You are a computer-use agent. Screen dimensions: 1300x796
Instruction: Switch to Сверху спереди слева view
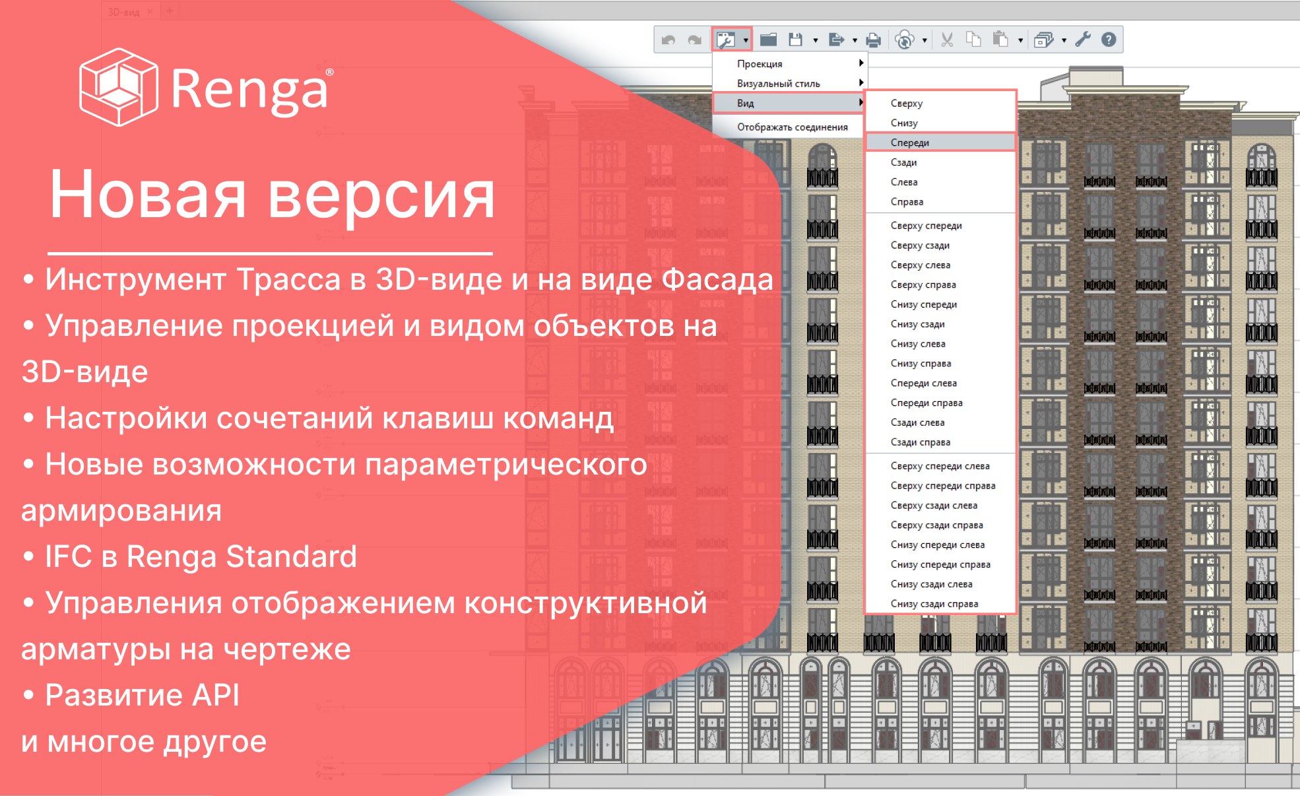(940, 466)
